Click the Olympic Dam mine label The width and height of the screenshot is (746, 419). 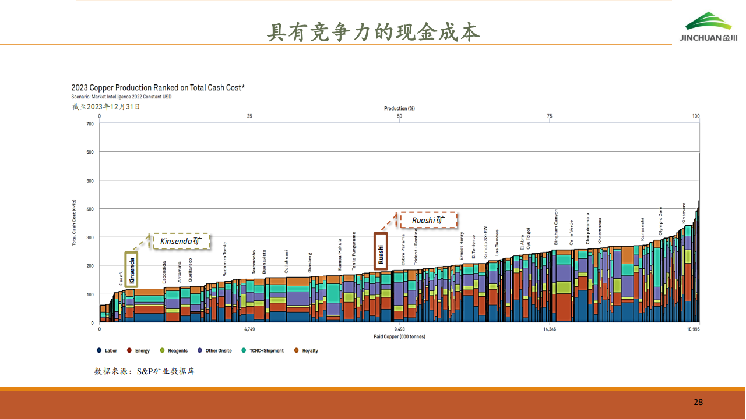660,221
